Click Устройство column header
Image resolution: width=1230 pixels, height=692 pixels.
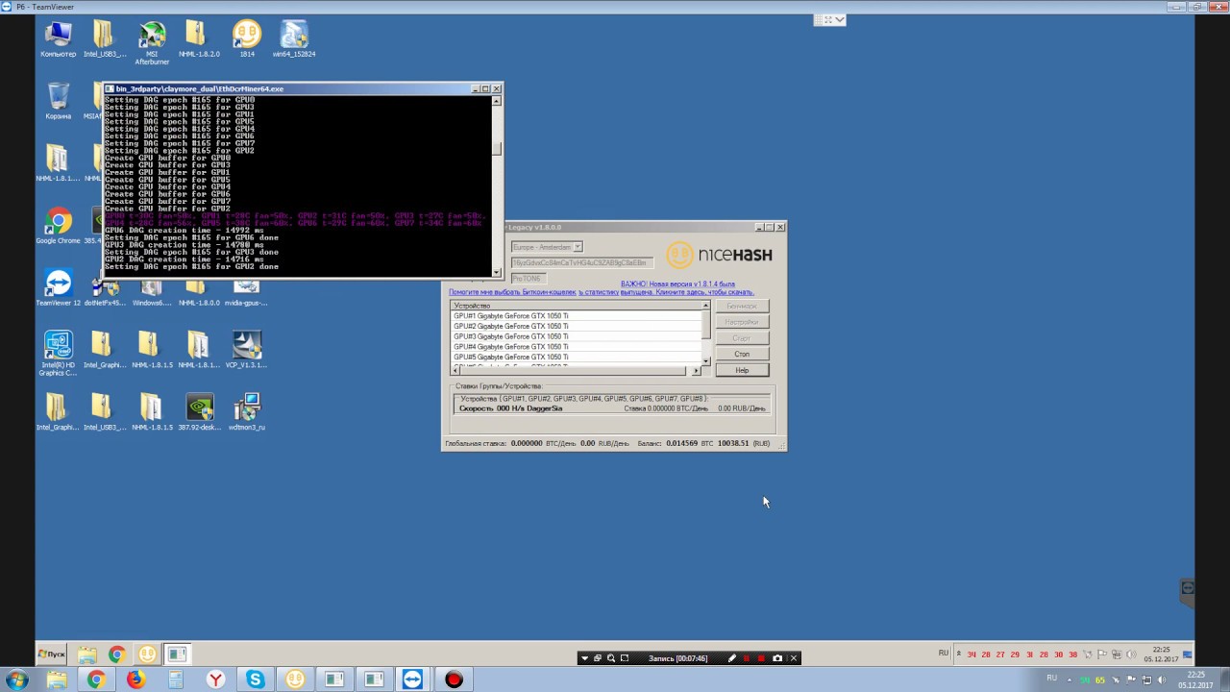pos(577,306)
